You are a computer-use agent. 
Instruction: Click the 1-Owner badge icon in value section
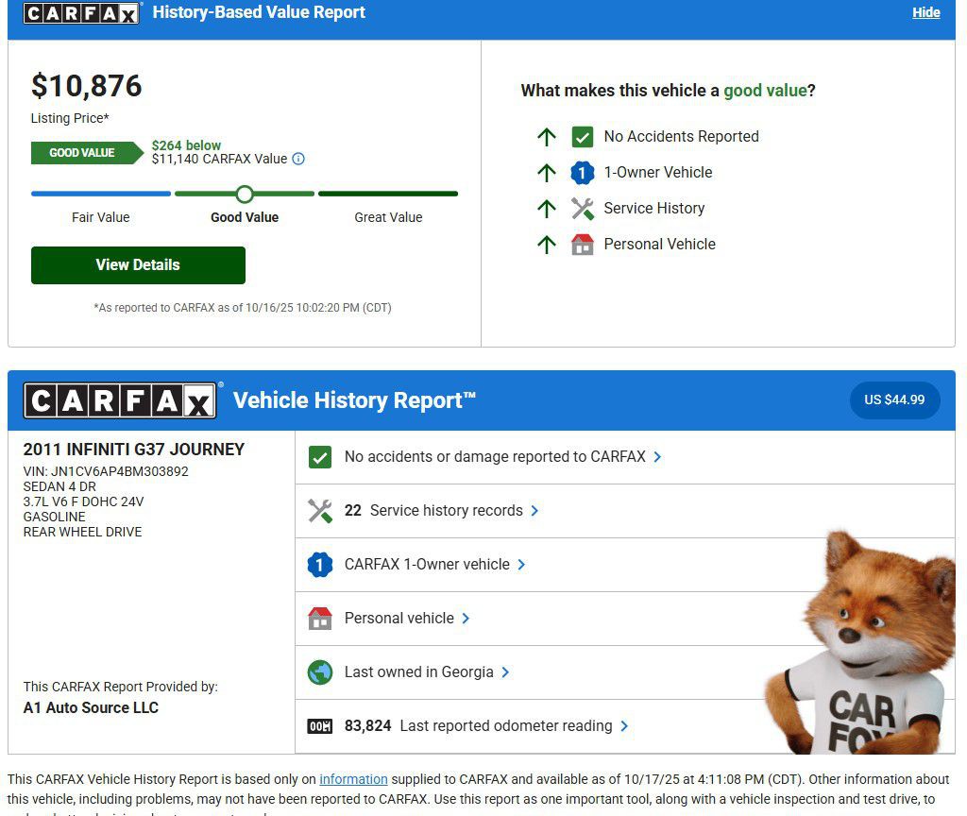[583, 173]
